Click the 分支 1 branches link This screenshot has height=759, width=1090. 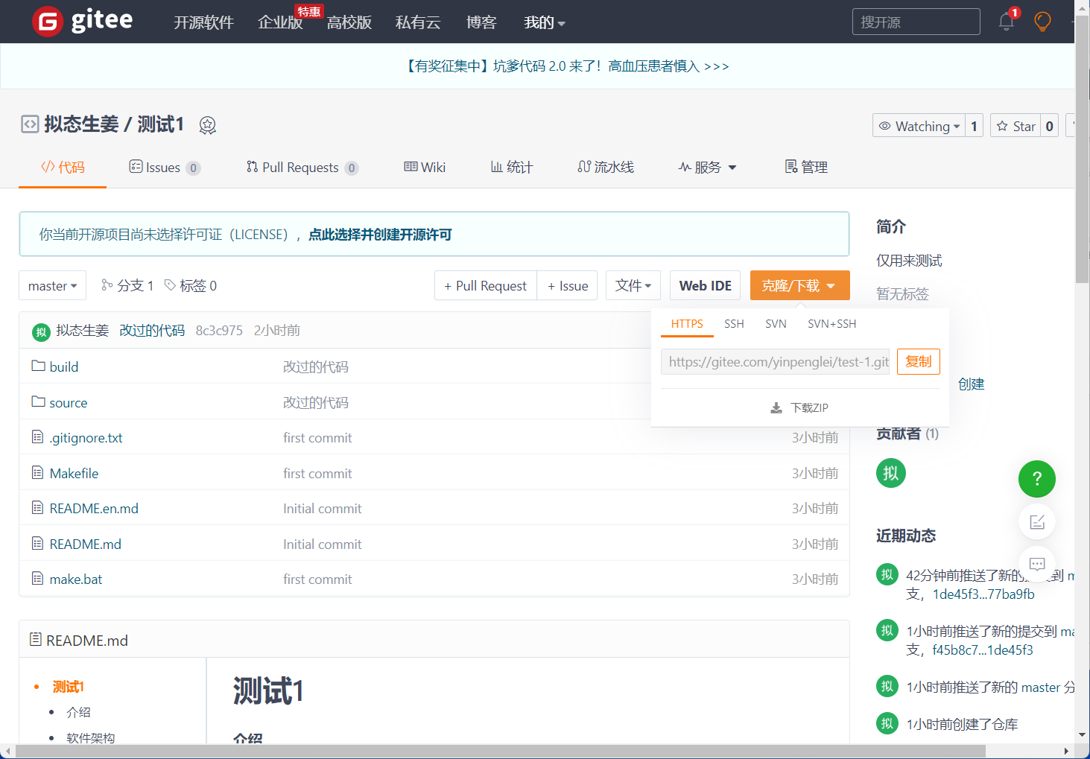coord(127,285)
